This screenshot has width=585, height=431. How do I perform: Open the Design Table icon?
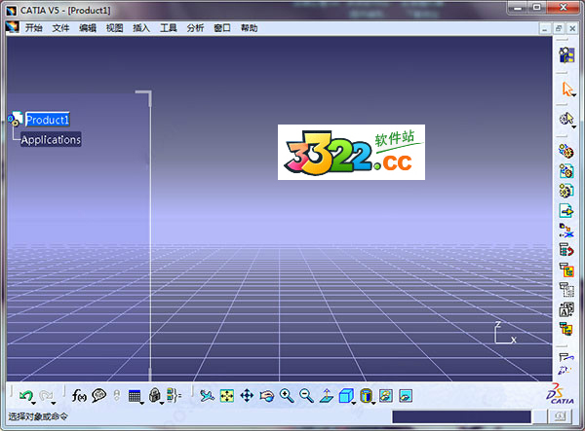click(x=134, y=396)
